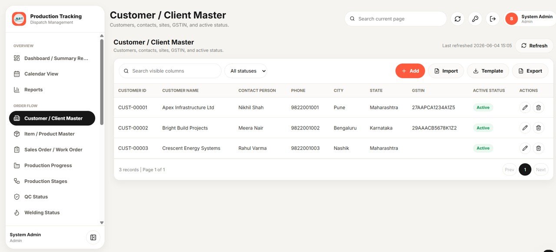Select page 1 in the pagination
Screen dimensions: 556x252
point(525,169)
